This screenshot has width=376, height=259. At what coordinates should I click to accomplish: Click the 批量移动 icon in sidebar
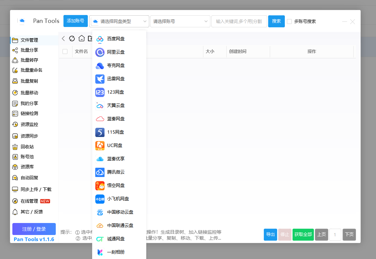[x=15, y=93]
